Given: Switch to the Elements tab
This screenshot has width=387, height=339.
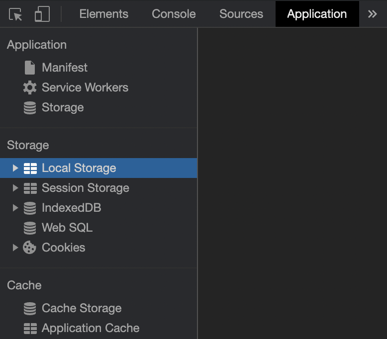Looking at the screenshot, I should coord(104,14).
